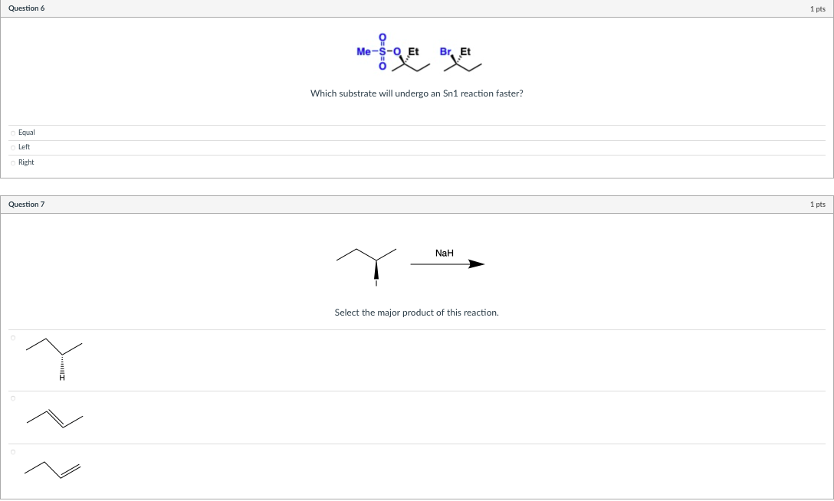Select the first answer option in Question 7

tap(12, 337)
